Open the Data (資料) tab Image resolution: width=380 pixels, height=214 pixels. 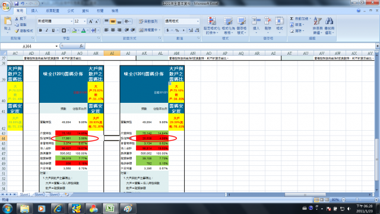coord(85,11)
